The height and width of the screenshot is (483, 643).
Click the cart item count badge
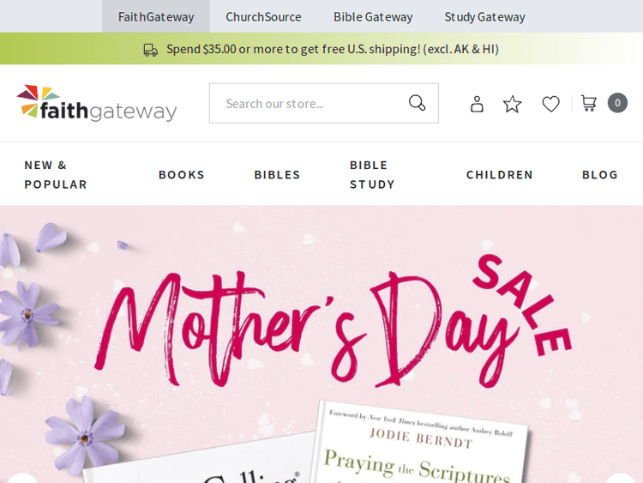[x=617, y=103]
